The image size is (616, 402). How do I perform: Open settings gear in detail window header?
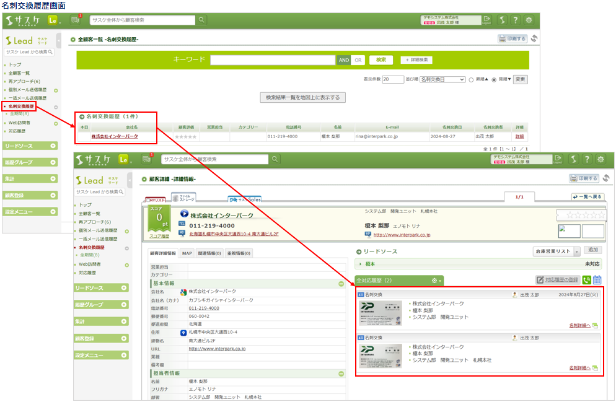tap(601, 159)
